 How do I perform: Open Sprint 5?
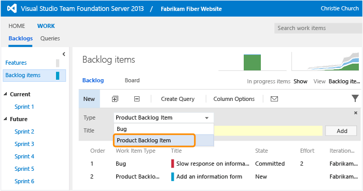tap(24, 169)
